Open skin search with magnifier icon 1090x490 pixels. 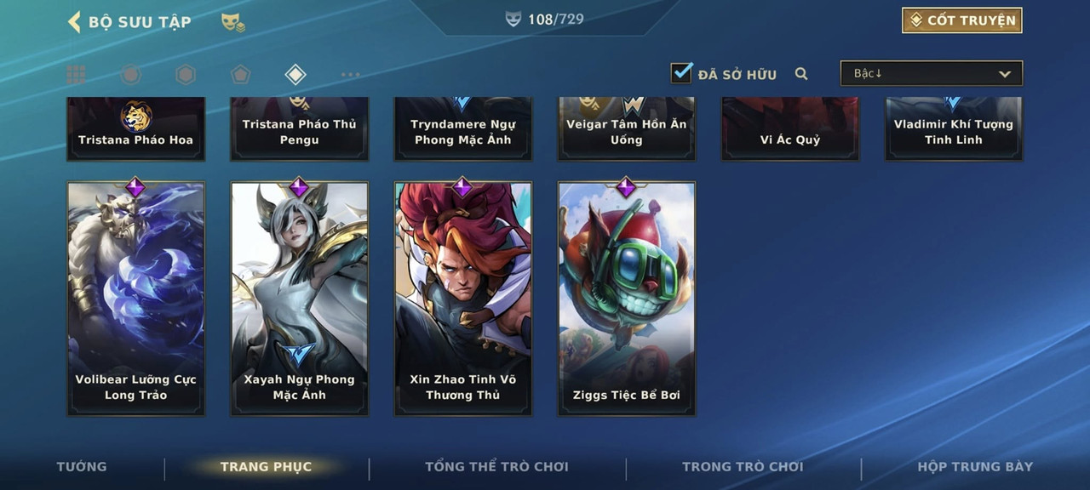801,74
